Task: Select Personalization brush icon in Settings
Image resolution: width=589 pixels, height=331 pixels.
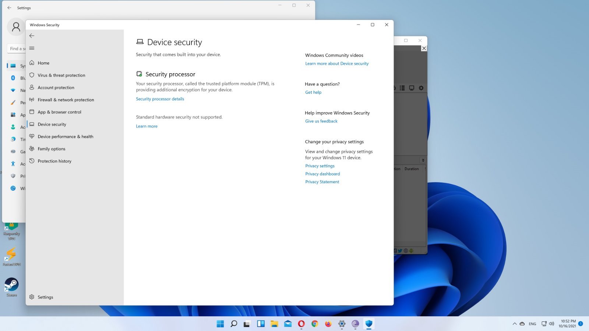Action: click(x=13, y=103)
